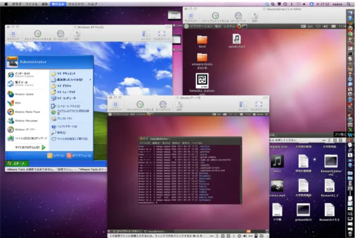This screenshot has height=238, width=356.
Task: Click the green Windows XP Start button
Action: coord(18,164)
